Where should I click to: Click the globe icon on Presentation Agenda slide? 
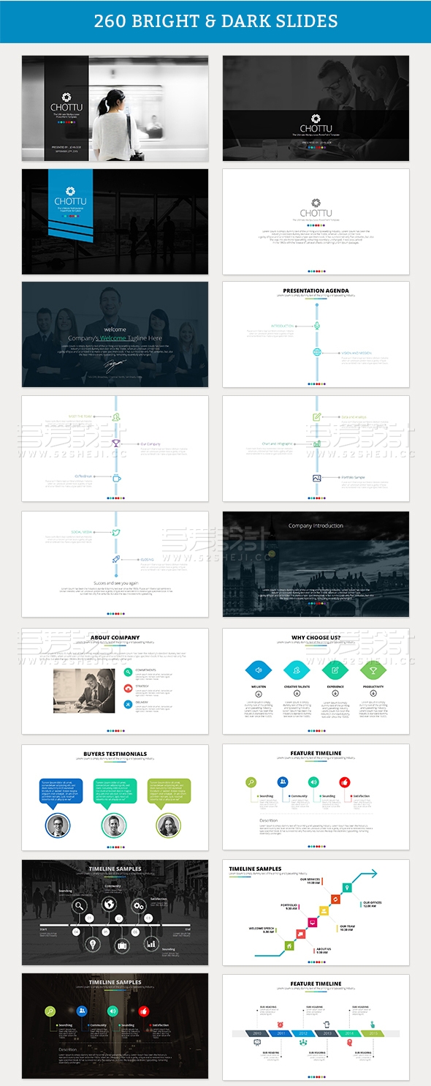[x=317, y=352]
